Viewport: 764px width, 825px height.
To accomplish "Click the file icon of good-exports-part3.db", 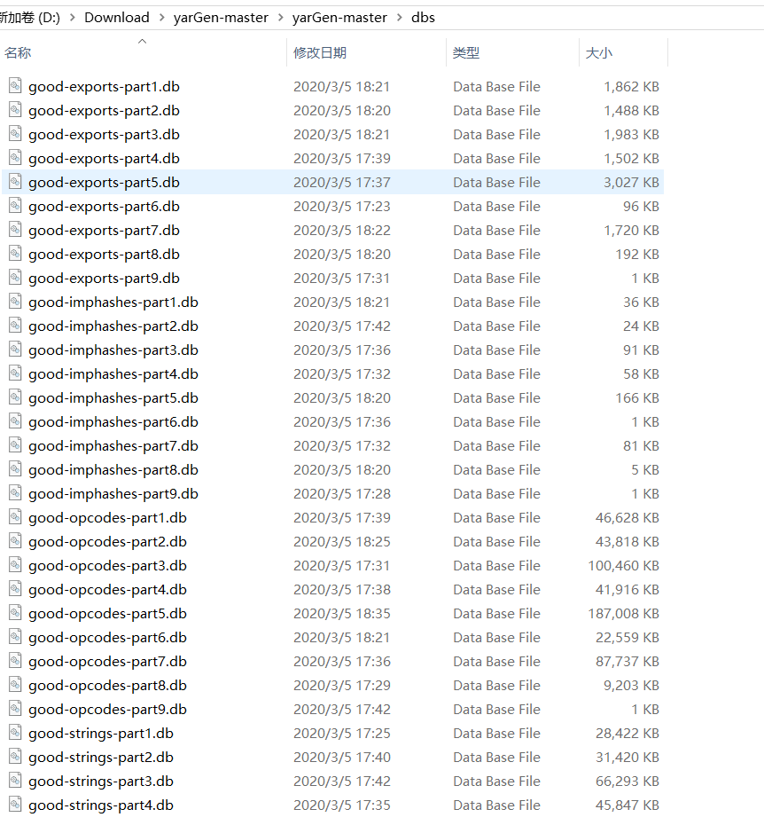I will (x=15, y=134).
